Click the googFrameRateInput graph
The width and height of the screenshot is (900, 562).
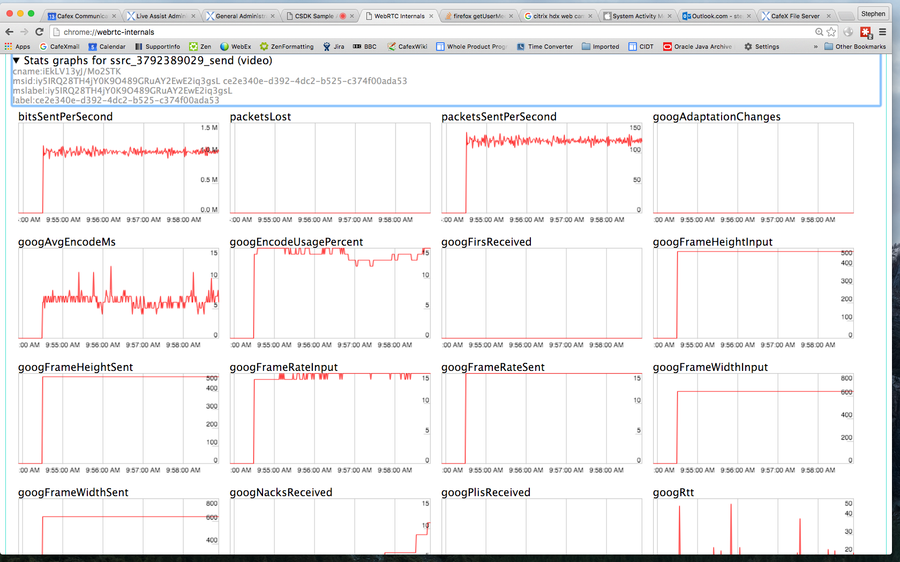pos(330,419)
